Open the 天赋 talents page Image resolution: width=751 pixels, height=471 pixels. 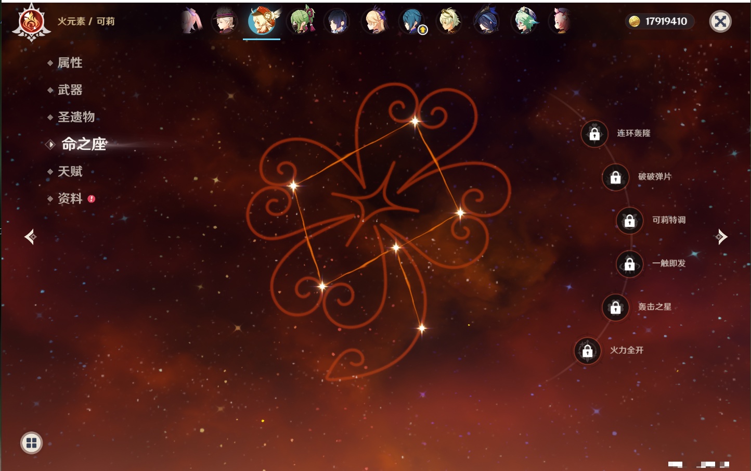tap(70, 171)
